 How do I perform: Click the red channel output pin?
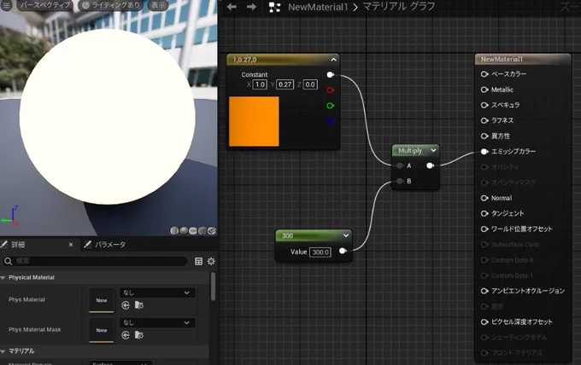[x=330, y=90]
